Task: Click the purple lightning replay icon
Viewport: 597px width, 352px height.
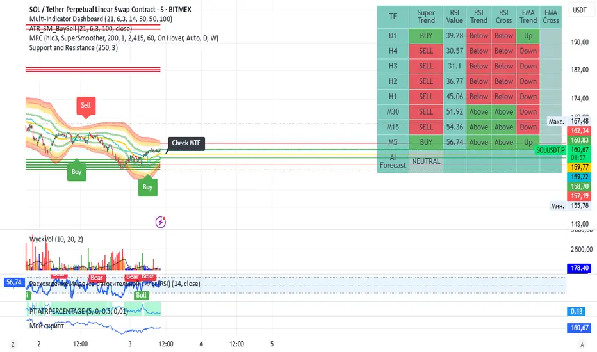Action: click(x=161, y=222)
